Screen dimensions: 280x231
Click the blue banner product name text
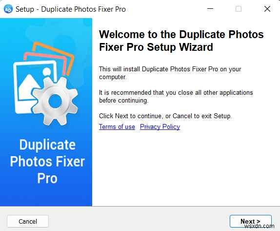point(47,161)
